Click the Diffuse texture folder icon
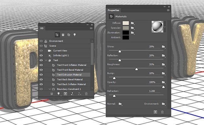 [132, 23]
